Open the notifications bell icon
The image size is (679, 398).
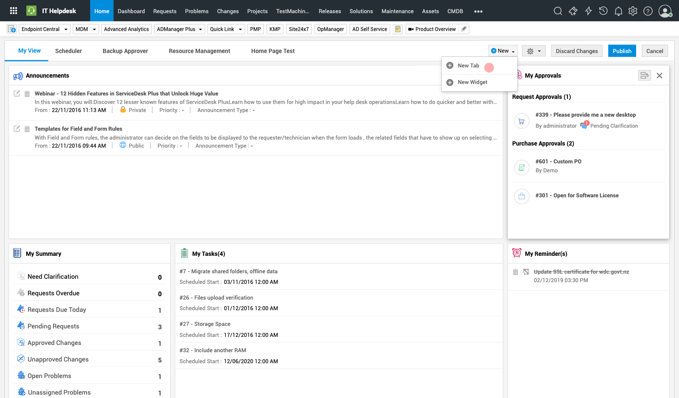pyautogui.click(x=618, y=11)
